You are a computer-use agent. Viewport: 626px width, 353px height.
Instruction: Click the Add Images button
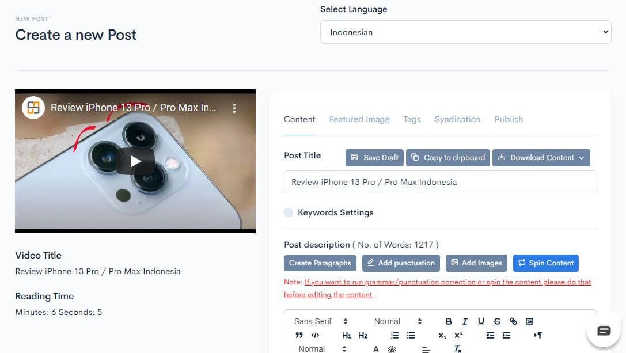(476, 263)
